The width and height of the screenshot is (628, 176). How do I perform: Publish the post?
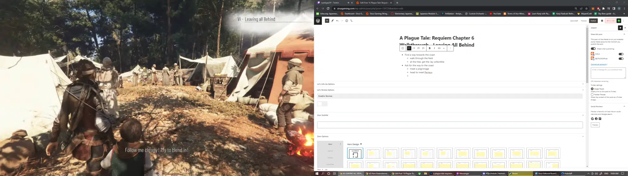click(593, 21)
